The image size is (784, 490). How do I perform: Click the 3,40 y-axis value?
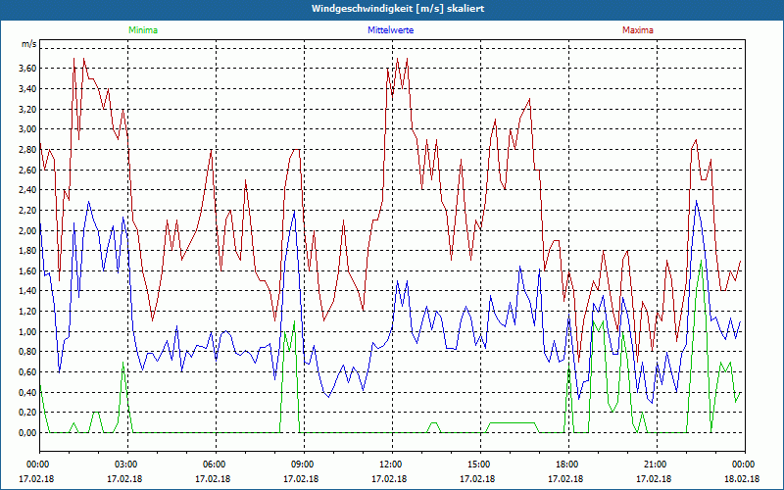pyautogui.click(x=28, y=89)
